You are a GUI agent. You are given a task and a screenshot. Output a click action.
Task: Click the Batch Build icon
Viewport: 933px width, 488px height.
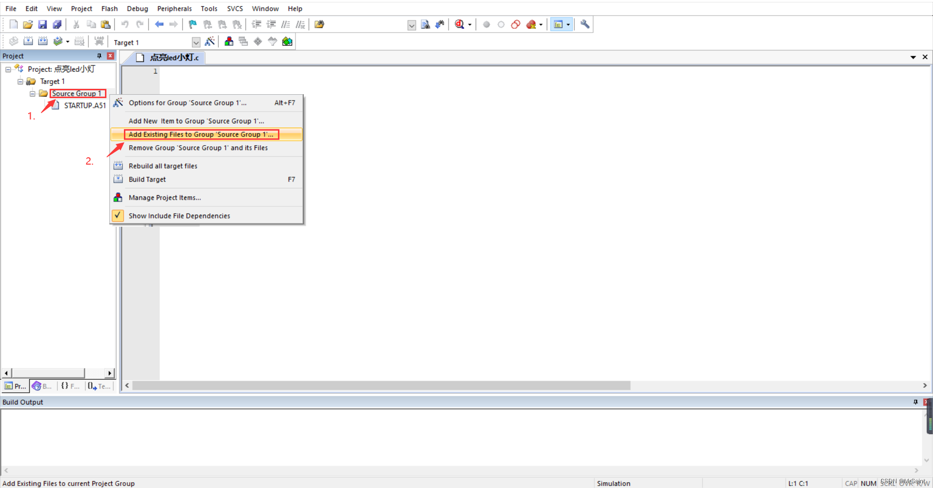[58, 41]
